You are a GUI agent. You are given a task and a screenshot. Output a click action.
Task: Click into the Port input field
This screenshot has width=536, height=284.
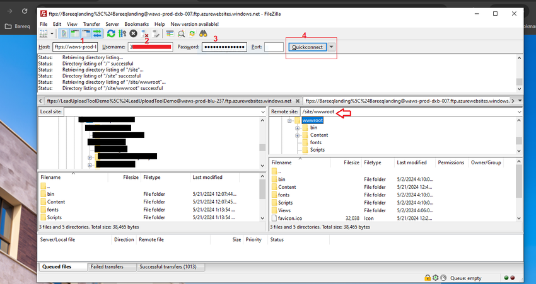coord(273,47)
